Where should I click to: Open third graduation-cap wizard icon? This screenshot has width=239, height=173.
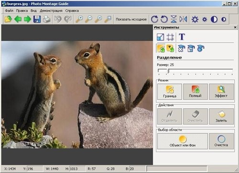pyautogui.click(x=201, y=48)
